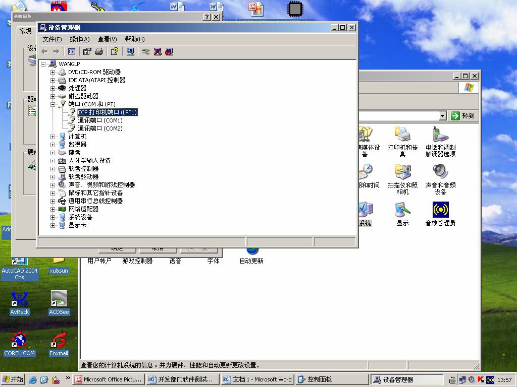The width and height of the screenshot is (517, 387).
Task: Switch to the 常规 tab in system properties
Action: point(26,31)
